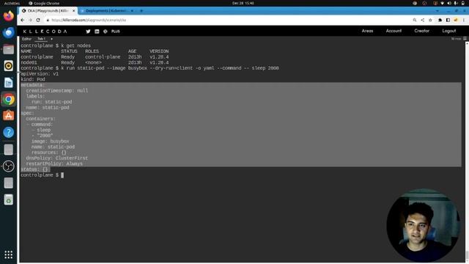Click 'kind: Pod' line

coord(32,79)
